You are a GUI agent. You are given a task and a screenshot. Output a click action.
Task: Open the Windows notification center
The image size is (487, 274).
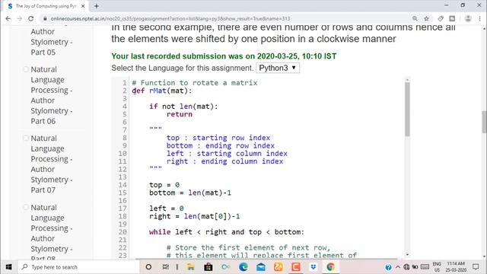476,267
